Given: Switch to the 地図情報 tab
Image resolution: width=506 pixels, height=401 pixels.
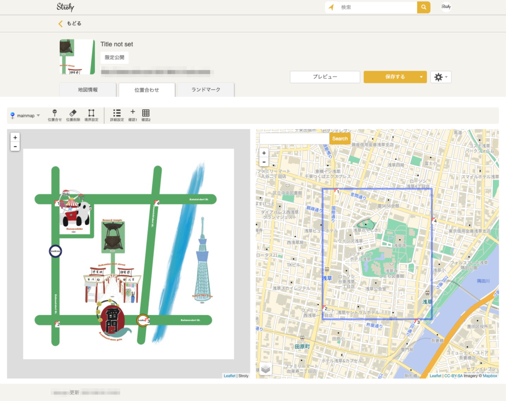Looking at the screenshot, I should (x=88, y=90).
